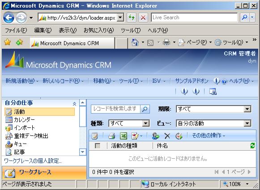Open the ビュー dropdown showing 自分の活動
Viewport: 260px width, 190px height.
tap(213, 123)
